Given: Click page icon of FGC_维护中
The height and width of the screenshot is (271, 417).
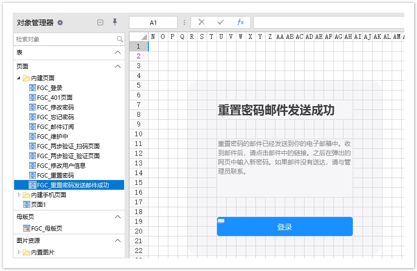Looking at the screenshot, I should pyautogui.click(x=33, y=136).
